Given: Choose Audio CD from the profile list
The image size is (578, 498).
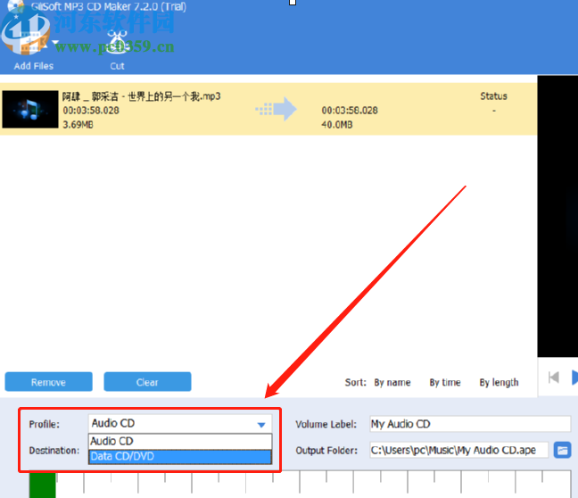Looking at the screenshot, I should tap(180, 441).
